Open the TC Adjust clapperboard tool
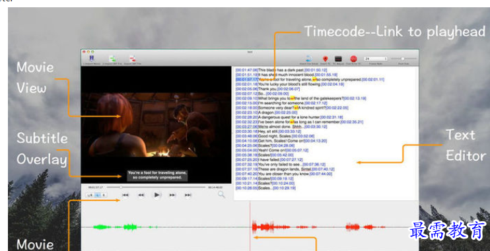 (338, 58)
